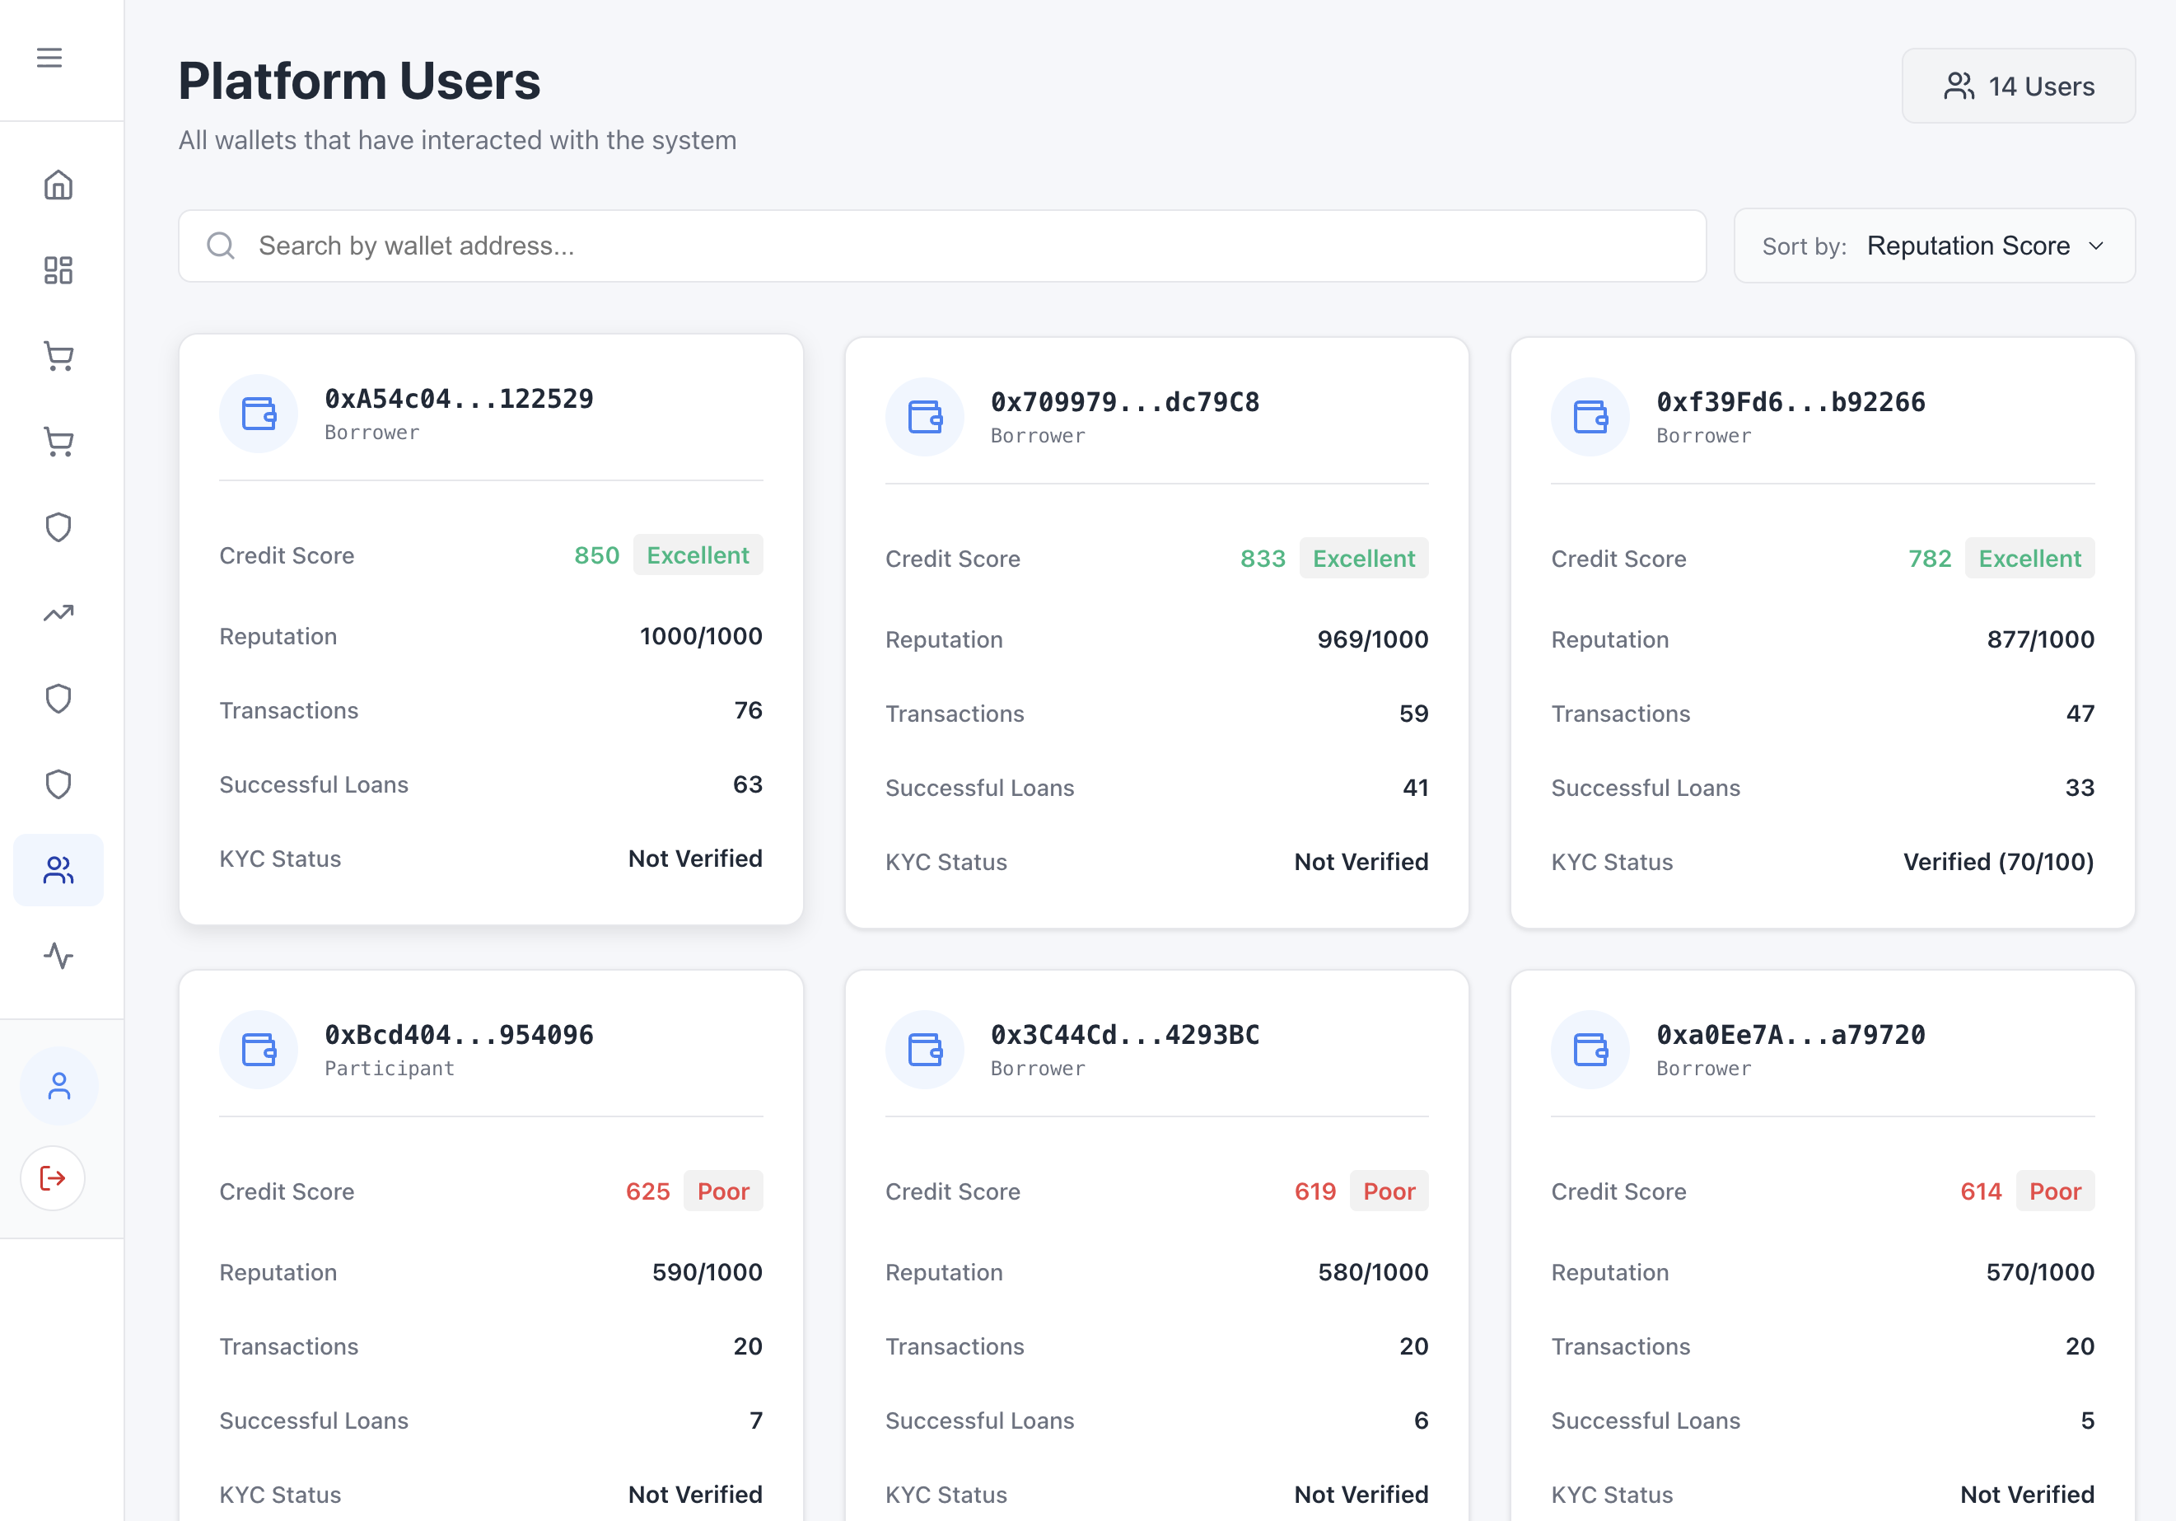Viewport: 2176px width, 1521px height.
Task: Click the Poor badge for score 625
Action: pos(723,1191)
